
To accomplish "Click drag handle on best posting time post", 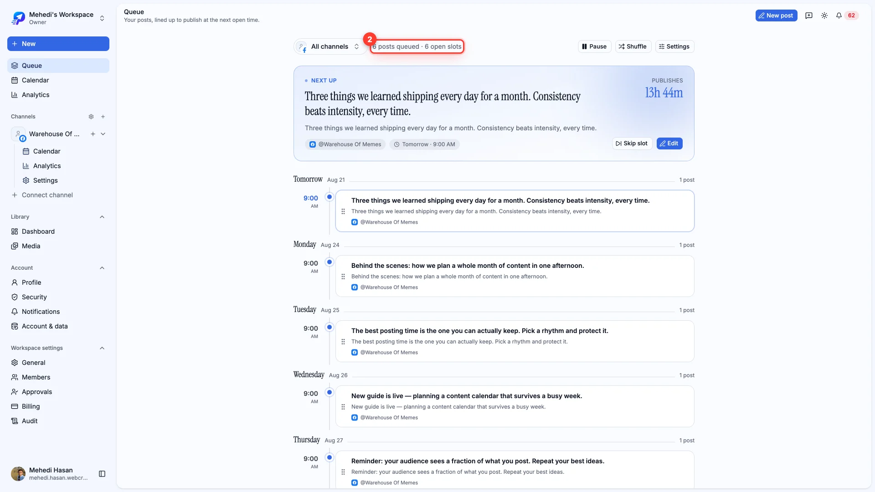I will pyautogui.click(x=343, y=342).
